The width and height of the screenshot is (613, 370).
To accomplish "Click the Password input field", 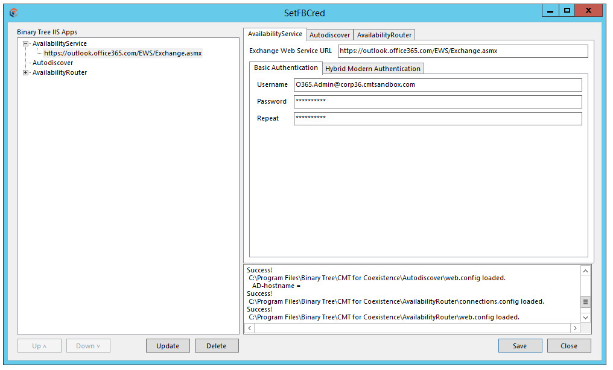I will 437,101.
